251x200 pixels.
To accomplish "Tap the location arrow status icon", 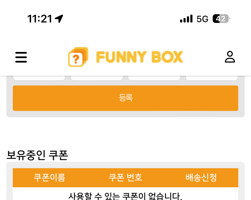I will (59, 19).
